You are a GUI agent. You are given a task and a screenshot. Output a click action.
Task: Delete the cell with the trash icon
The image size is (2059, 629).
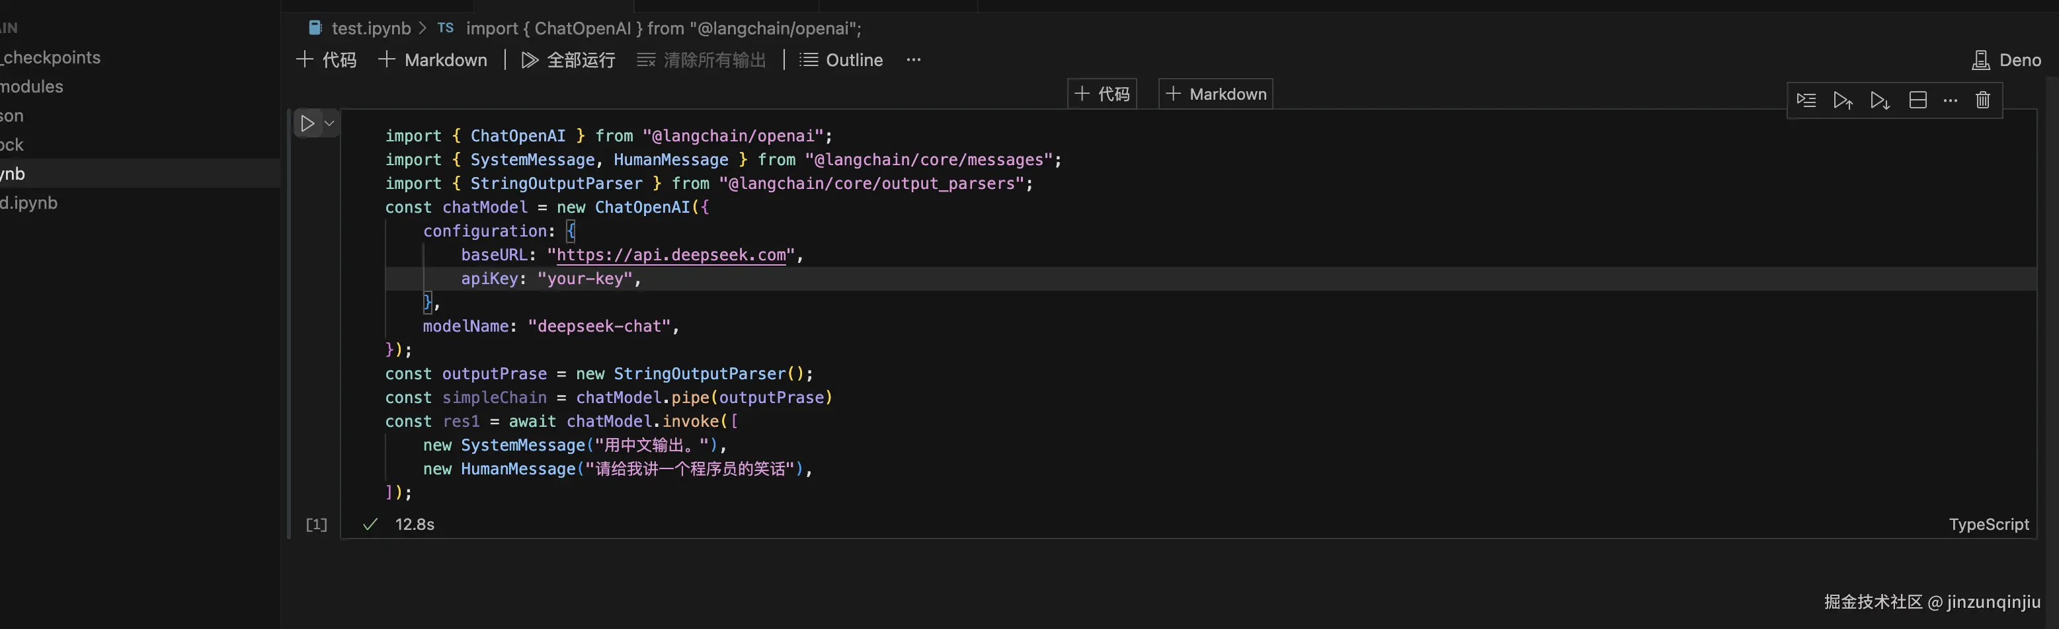click(1983, 100)
